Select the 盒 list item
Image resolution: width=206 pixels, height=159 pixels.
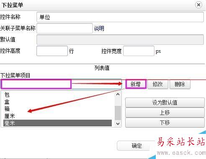[x=57, y=102]
